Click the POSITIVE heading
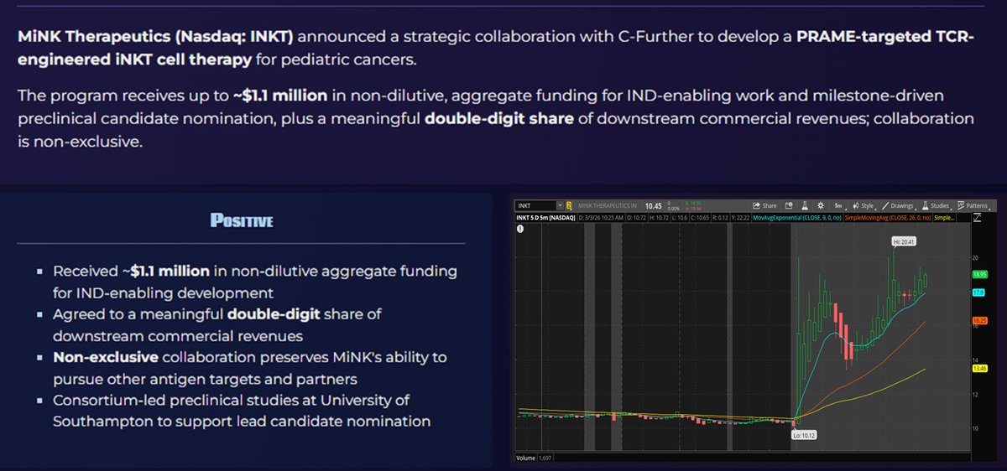The image size is (1007, 471). point(242,221)
